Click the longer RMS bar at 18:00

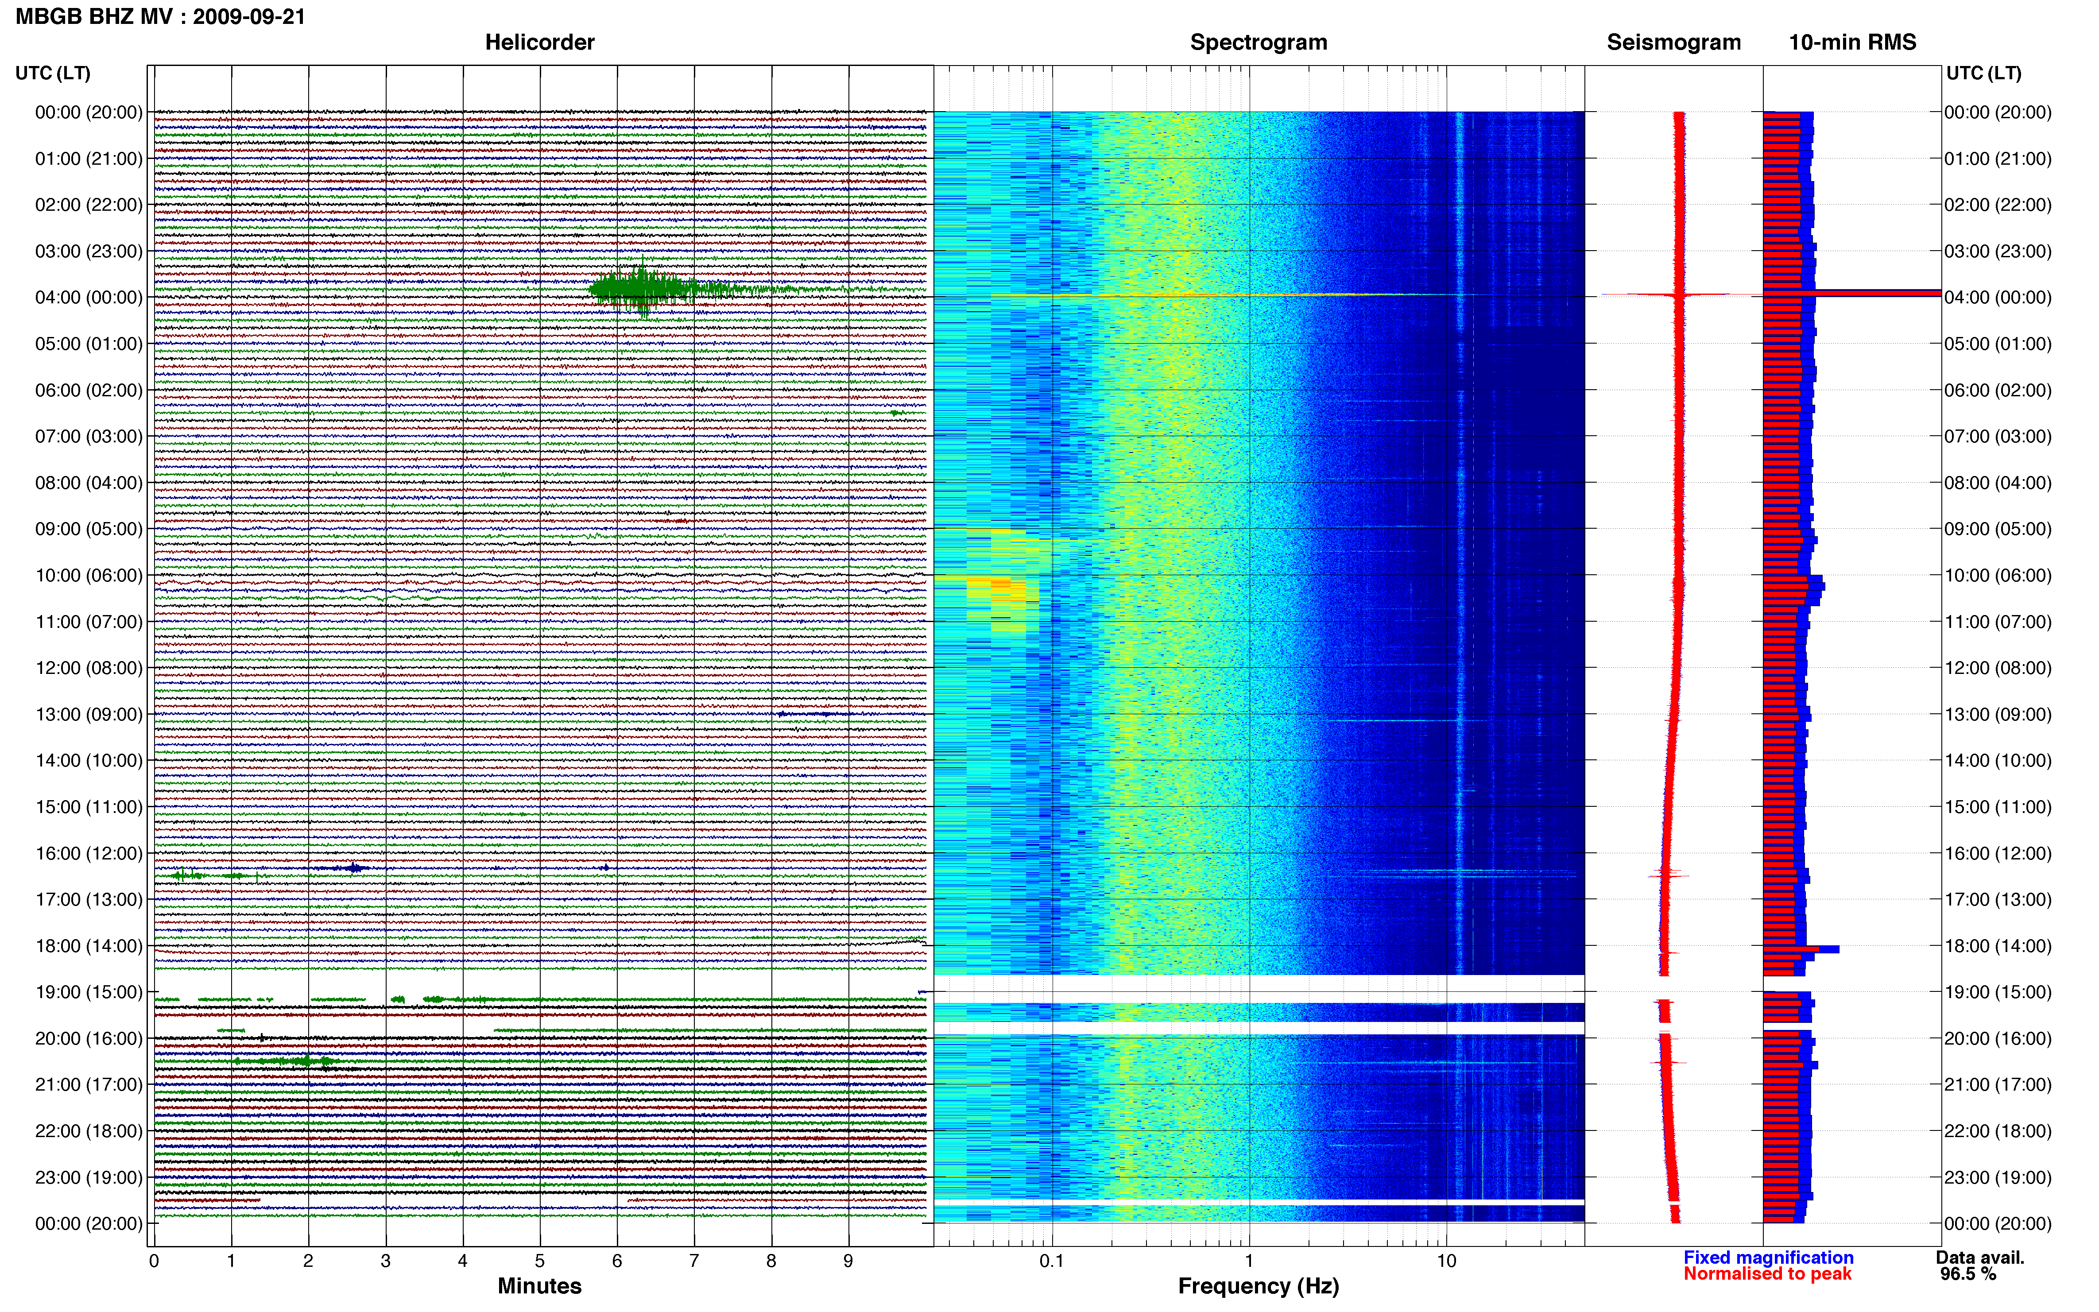point(1801,949)
